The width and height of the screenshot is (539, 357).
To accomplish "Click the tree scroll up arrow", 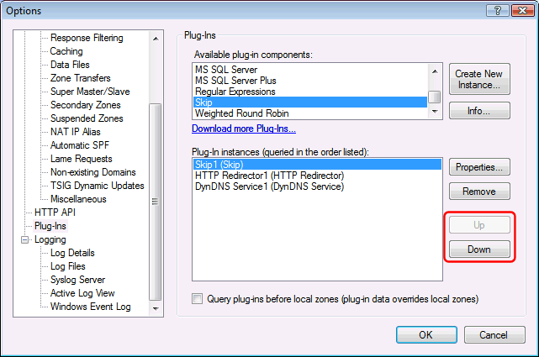I will pos(156,39).
